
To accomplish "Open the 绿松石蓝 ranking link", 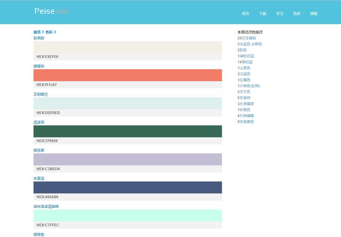I will [x=247, y=56].
